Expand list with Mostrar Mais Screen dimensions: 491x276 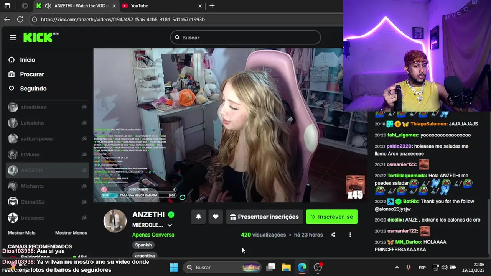point(21,233)
